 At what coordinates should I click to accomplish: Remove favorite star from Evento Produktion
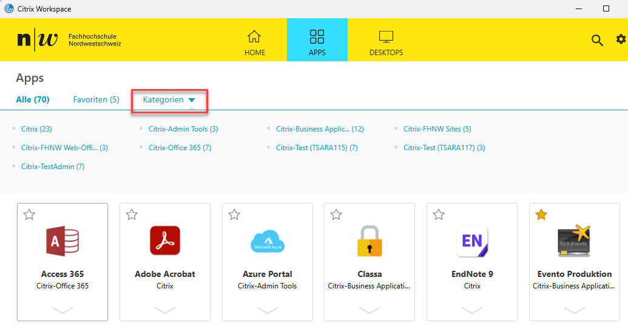541,215
